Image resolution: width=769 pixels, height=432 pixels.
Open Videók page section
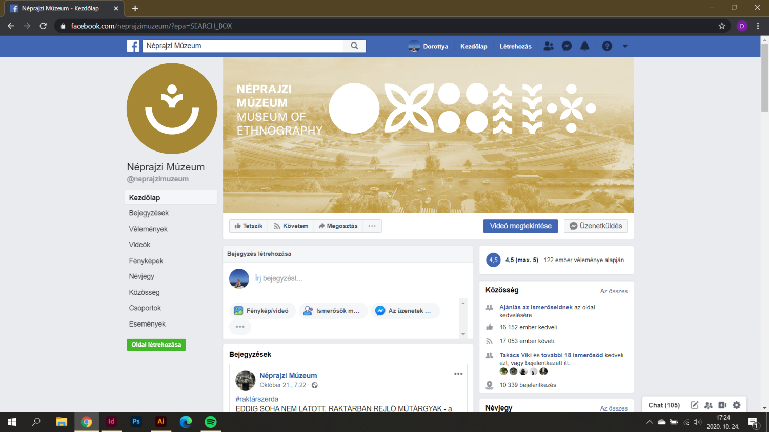139,245
